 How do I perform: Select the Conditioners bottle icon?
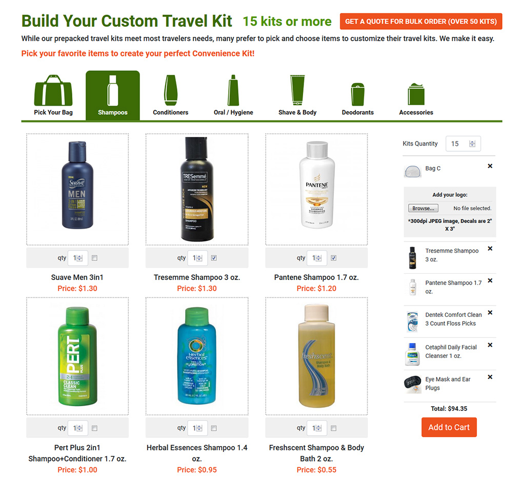(x=170, y=90)
